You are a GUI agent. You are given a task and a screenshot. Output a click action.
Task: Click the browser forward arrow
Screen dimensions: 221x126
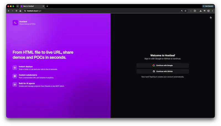tap(12, 11)
